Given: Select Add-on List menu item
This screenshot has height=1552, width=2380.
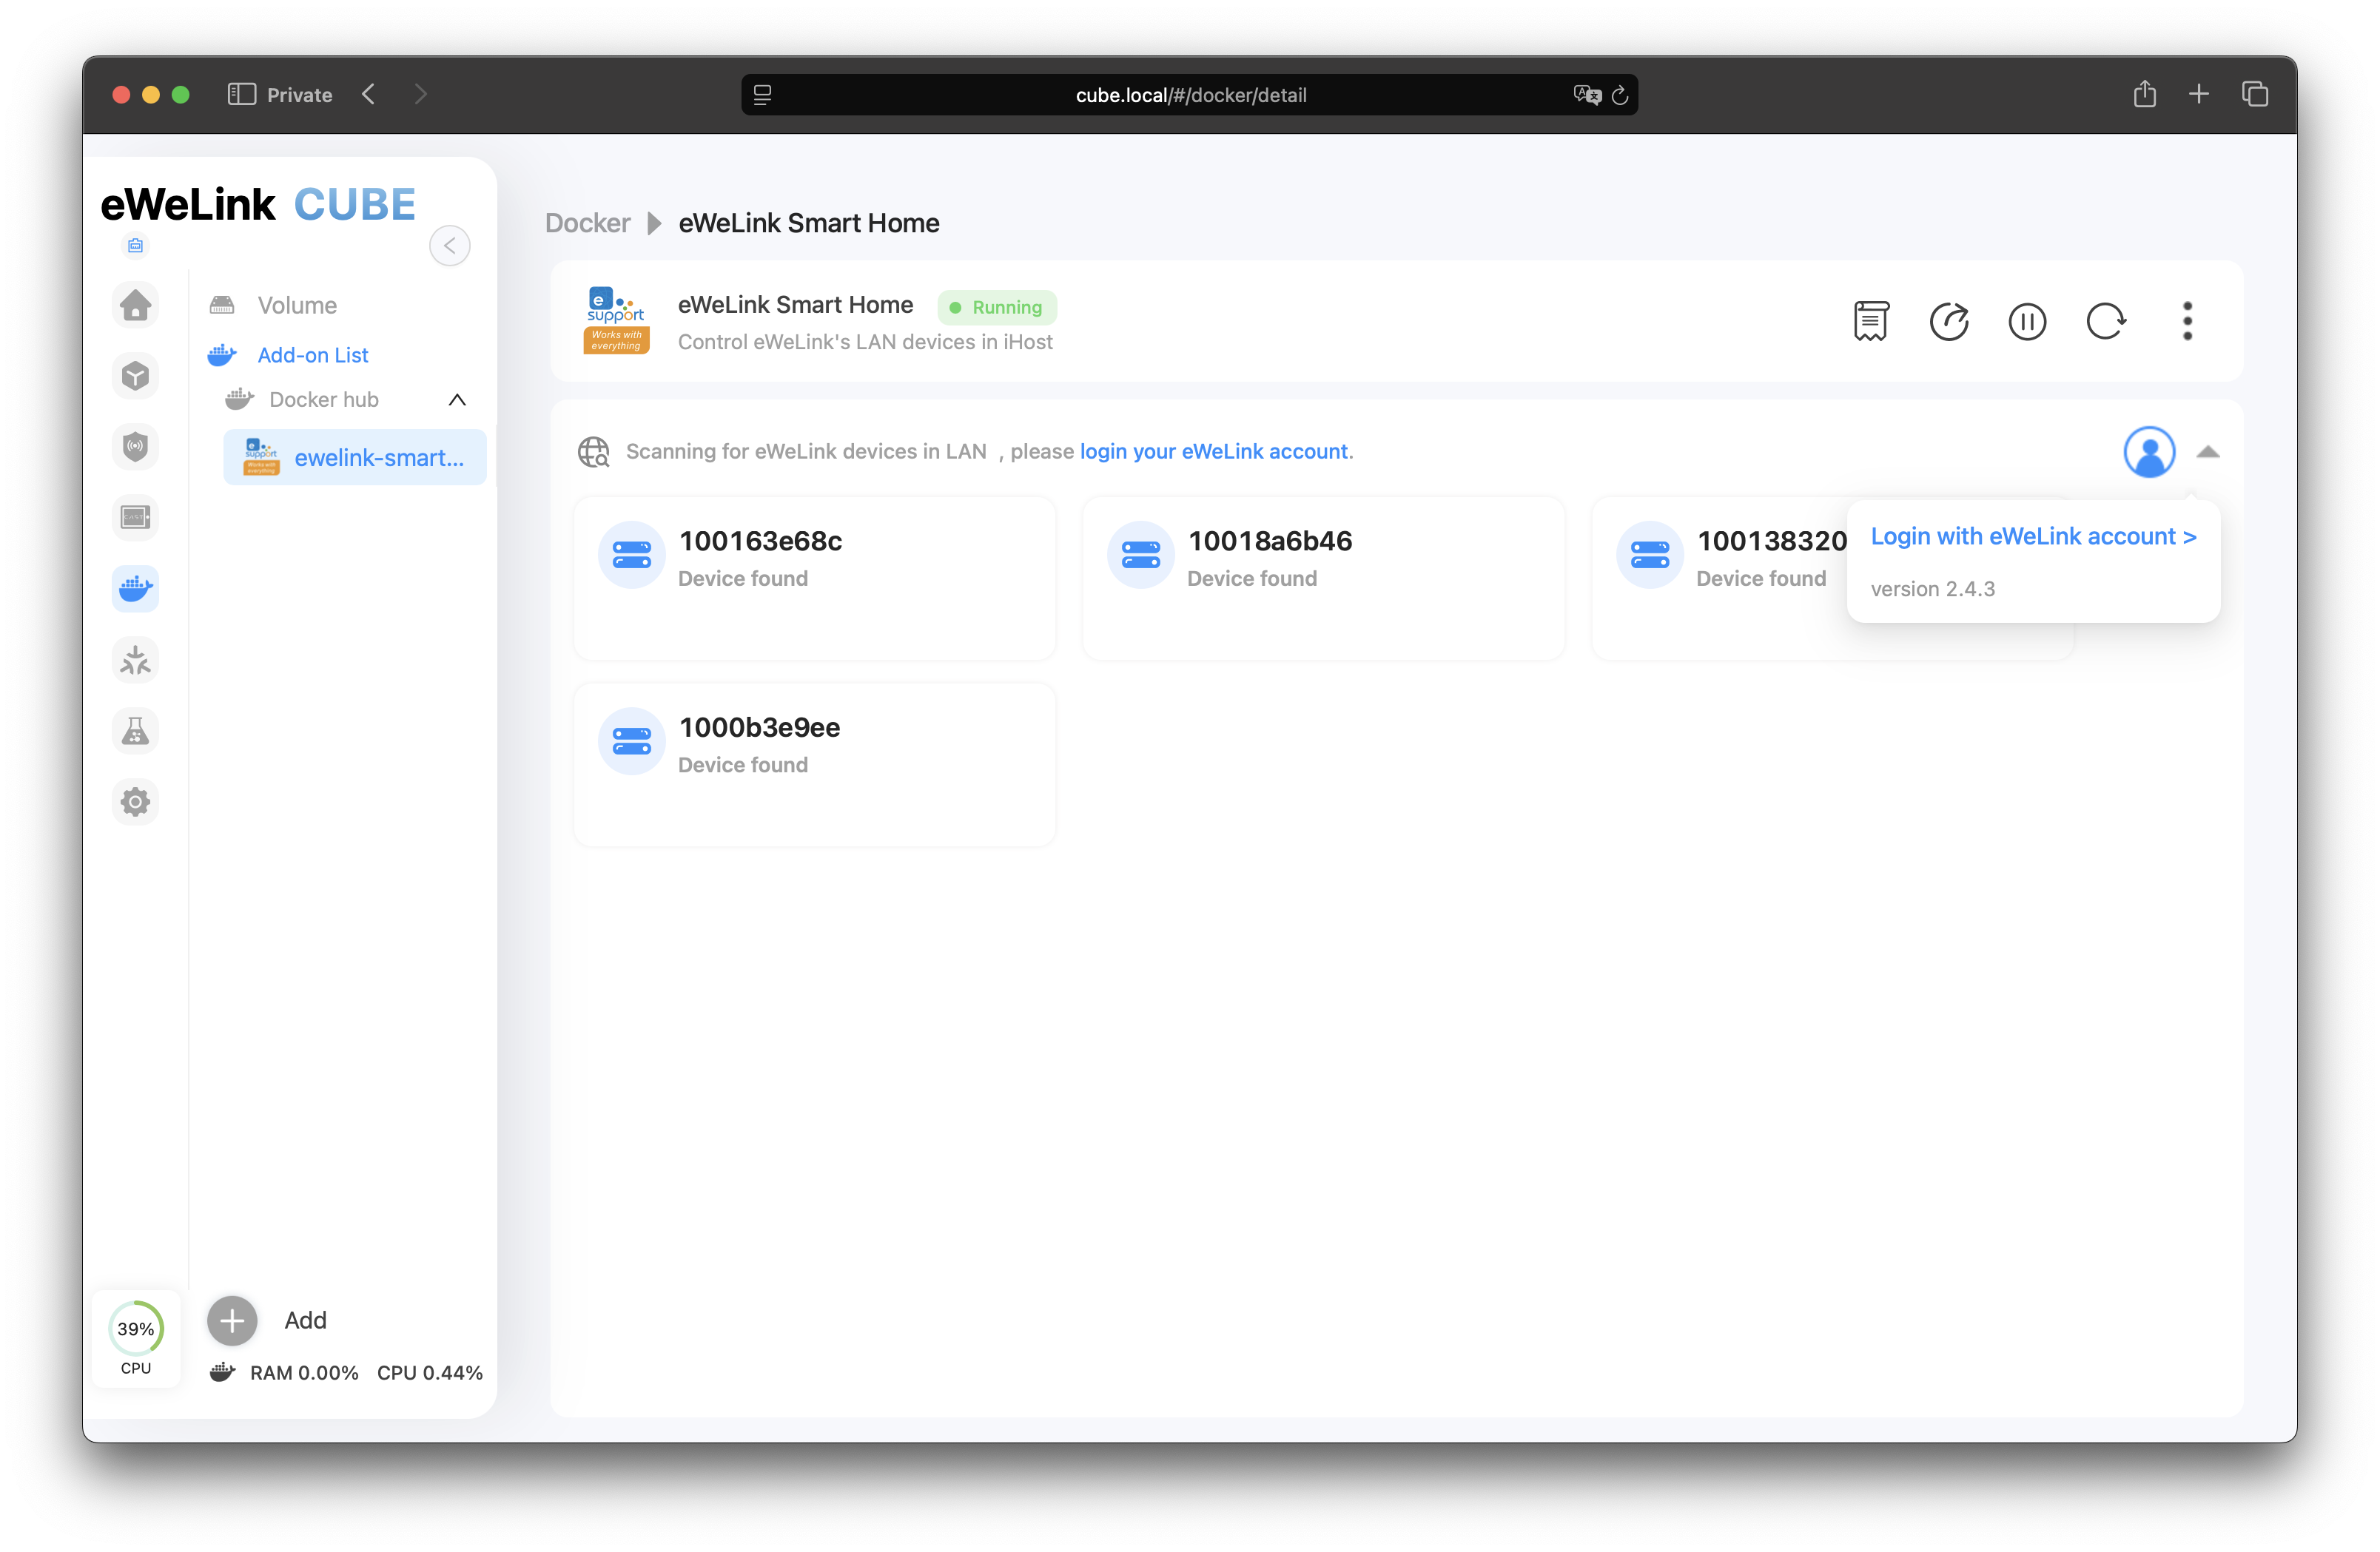Looking at the screenshot, I should 312,355.
